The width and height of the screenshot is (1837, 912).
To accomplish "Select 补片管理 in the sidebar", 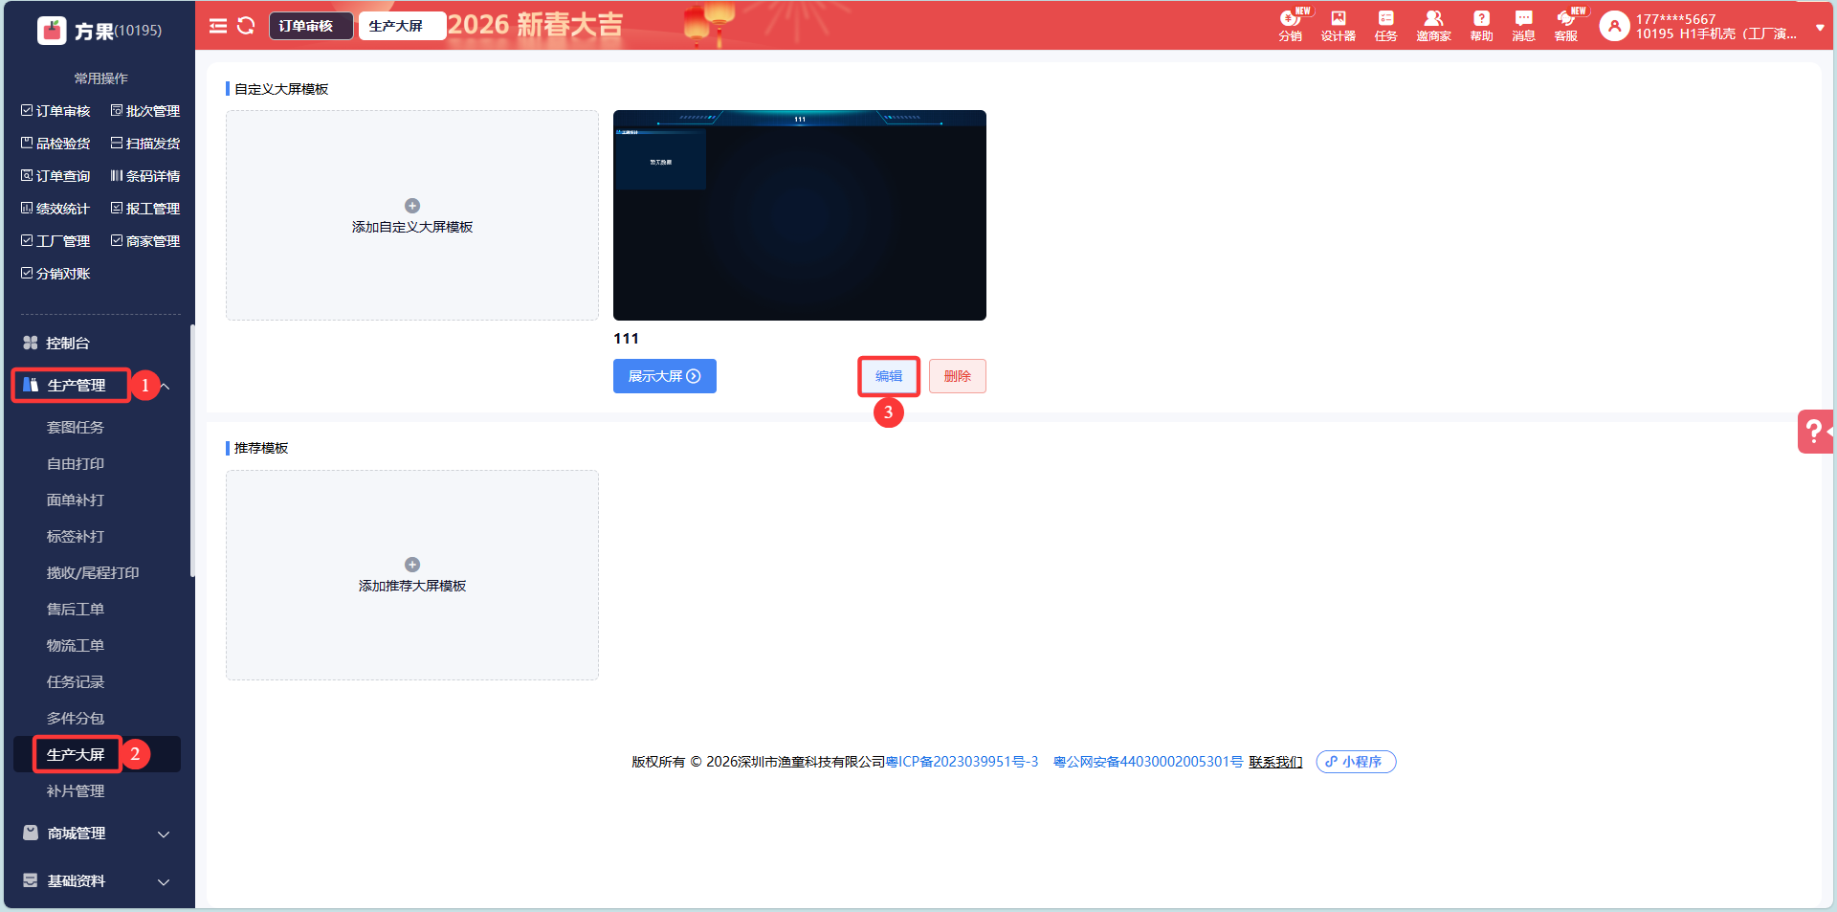I will [76, 791].
